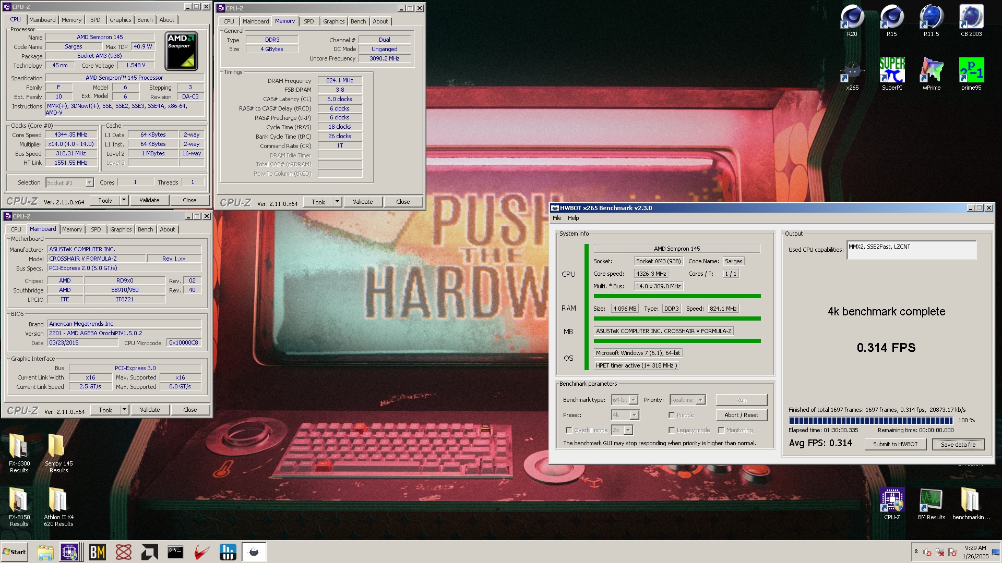The height and width of the screenshot is (563, 1002).
Task: Toggle the Monitoring checkbox
Action: 721,430
